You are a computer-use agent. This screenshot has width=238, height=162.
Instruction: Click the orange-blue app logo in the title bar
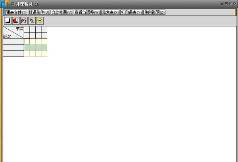[5, 4]
